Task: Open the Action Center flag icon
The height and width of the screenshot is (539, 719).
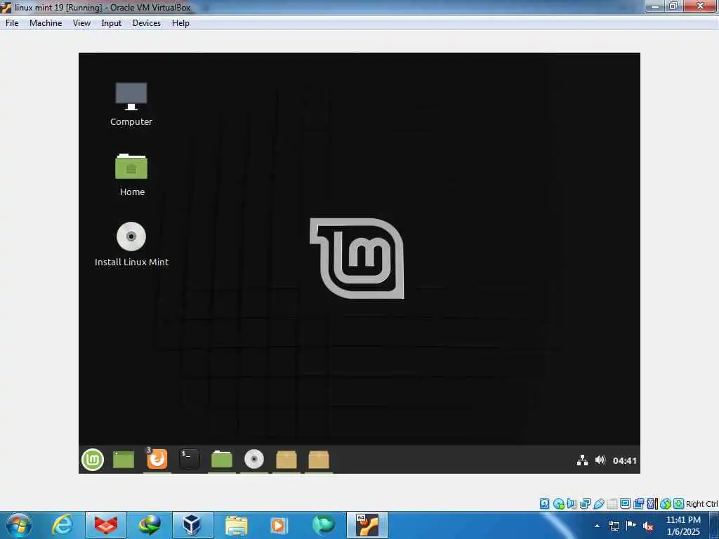Action: pyautogui.click(x=631, y=525)
